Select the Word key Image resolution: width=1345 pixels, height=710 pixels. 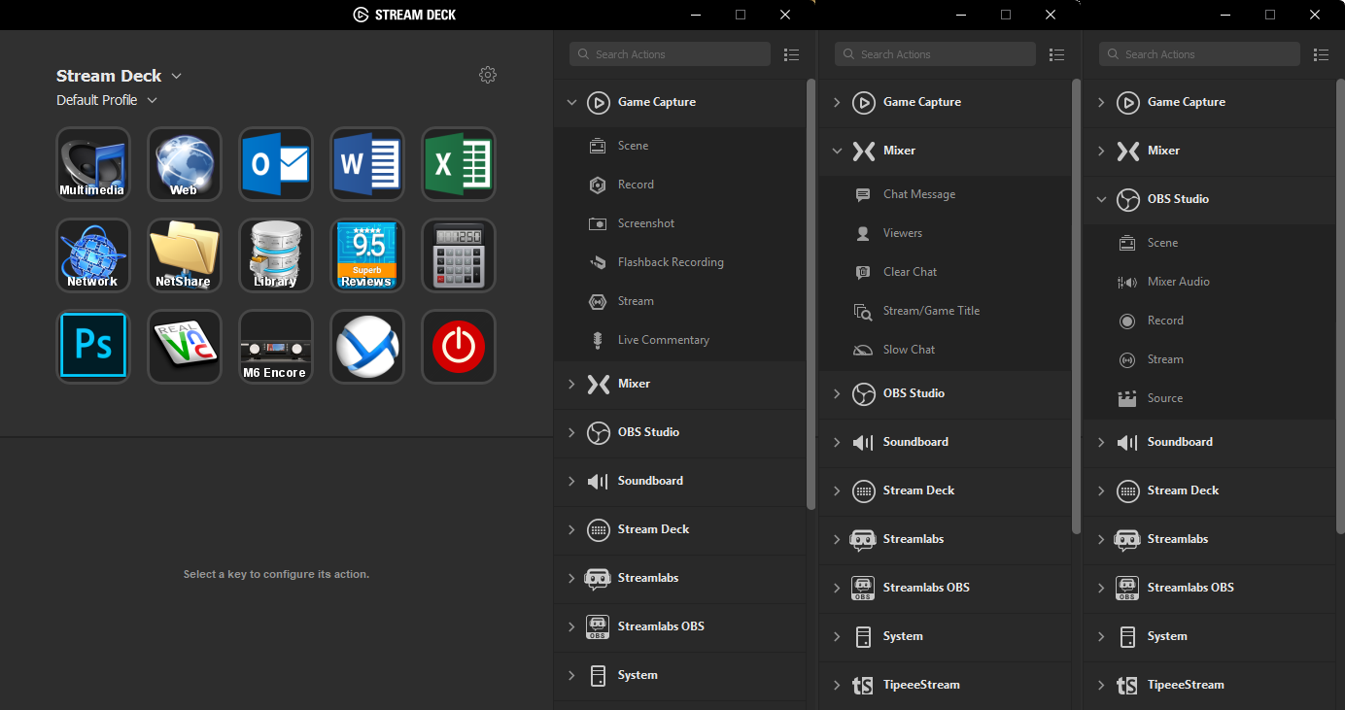point(367,164)
